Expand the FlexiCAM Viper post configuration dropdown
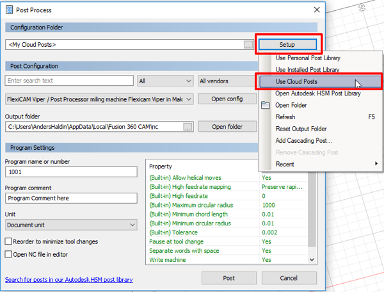Image resolution: width=384 pixels, height=292 pixels. point(99,99)
